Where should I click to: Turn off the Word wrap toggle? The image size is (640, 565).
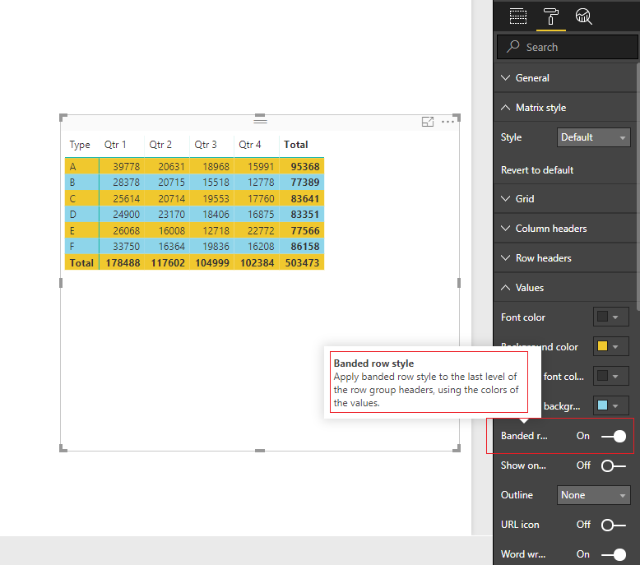(614, 554)
